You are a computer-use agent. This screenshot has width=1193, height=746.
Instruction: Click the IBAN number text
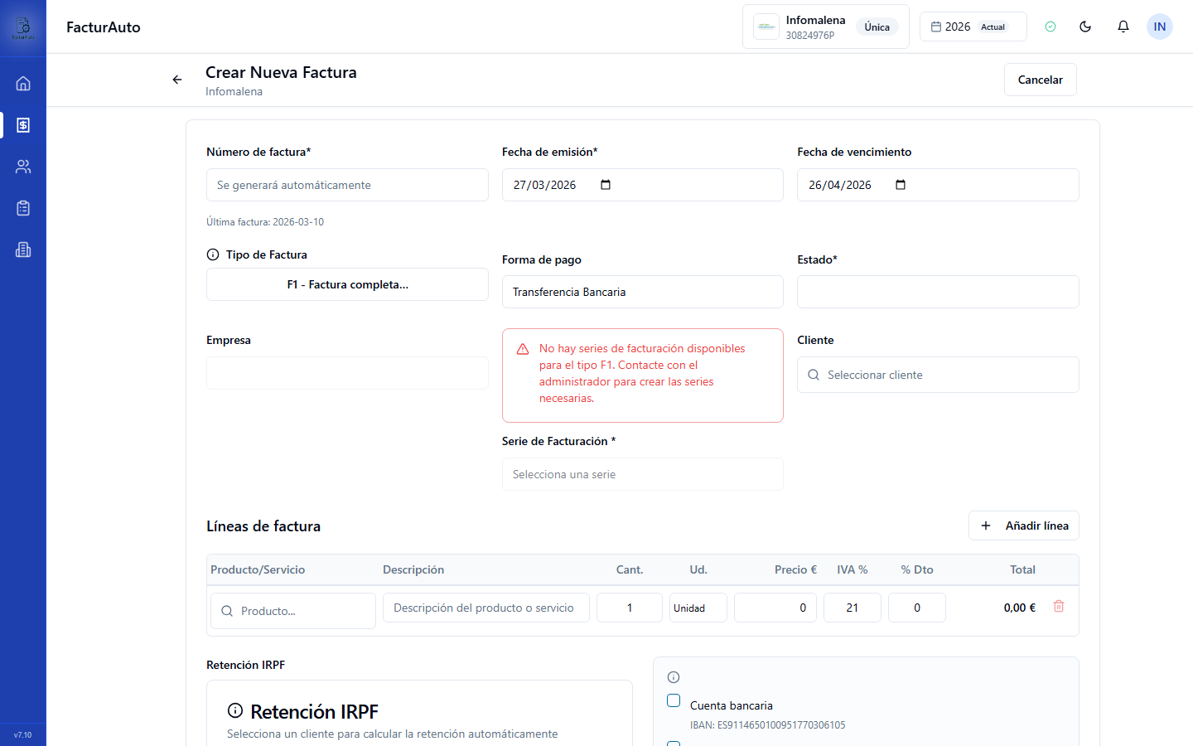point(768,725)
